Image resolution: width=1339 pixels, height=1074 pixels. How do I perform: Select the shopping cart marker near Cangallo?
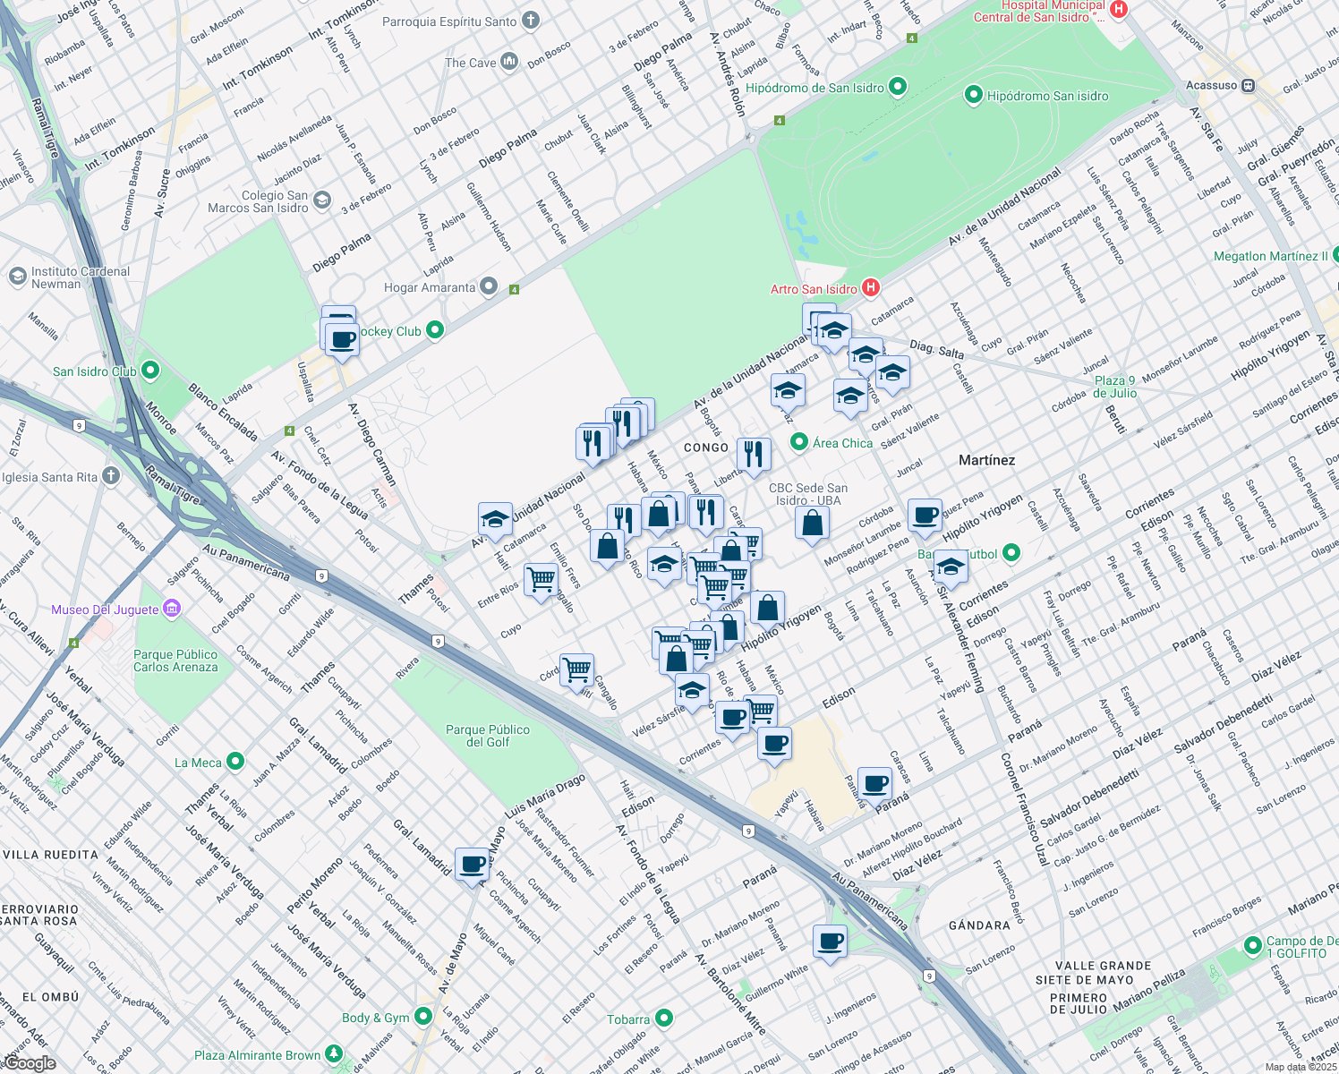[x=577, y=671]
